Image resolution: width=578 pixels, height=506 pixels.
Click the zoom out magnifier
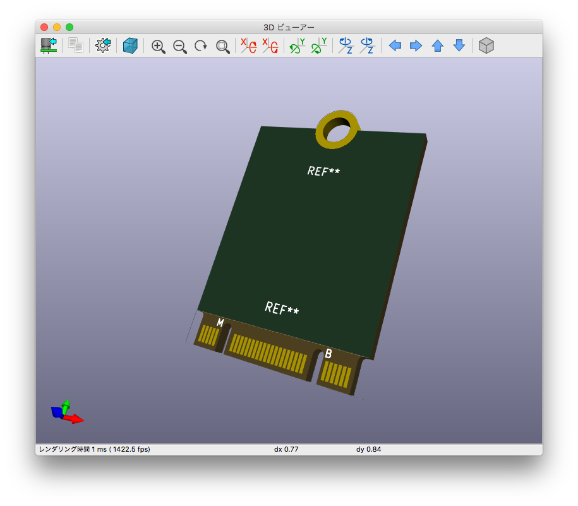180,46
